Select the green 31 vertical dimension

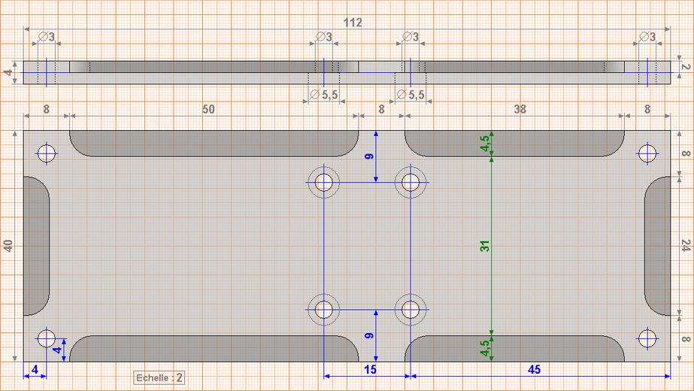tap(485, 246)
